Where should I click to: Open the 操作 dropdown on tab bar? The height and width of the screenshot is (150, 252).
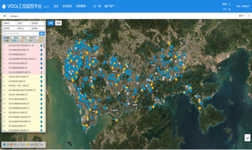coord(241,16)
